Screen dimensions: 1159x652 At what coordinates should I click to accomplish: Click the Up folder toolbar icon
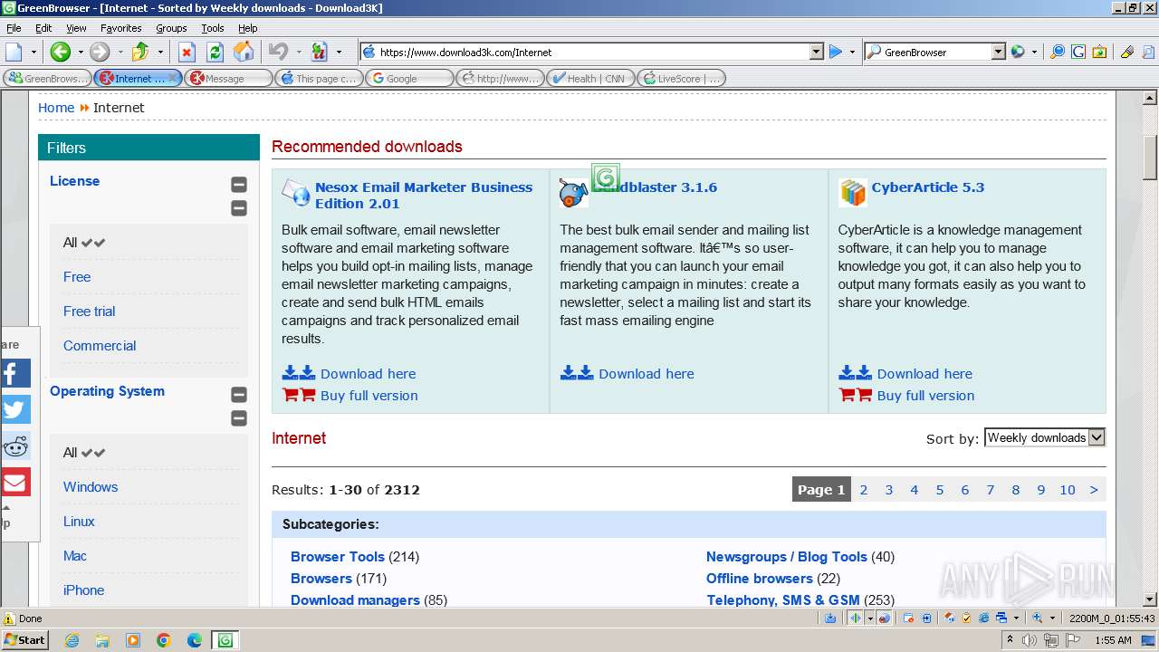point(139,52)
